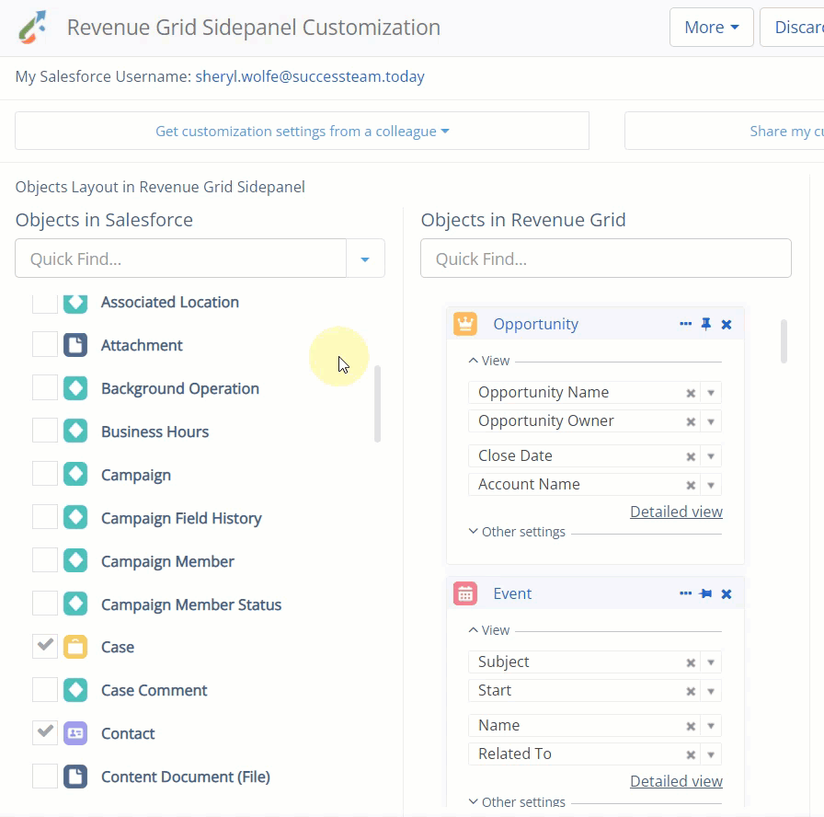Screen dimensions: 824x817
Task: Open the Close Date field dropdown
Action: pos(711,456)
